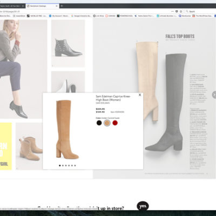
Task: Close the Taylor Swift tab
Action: point(23,6)
